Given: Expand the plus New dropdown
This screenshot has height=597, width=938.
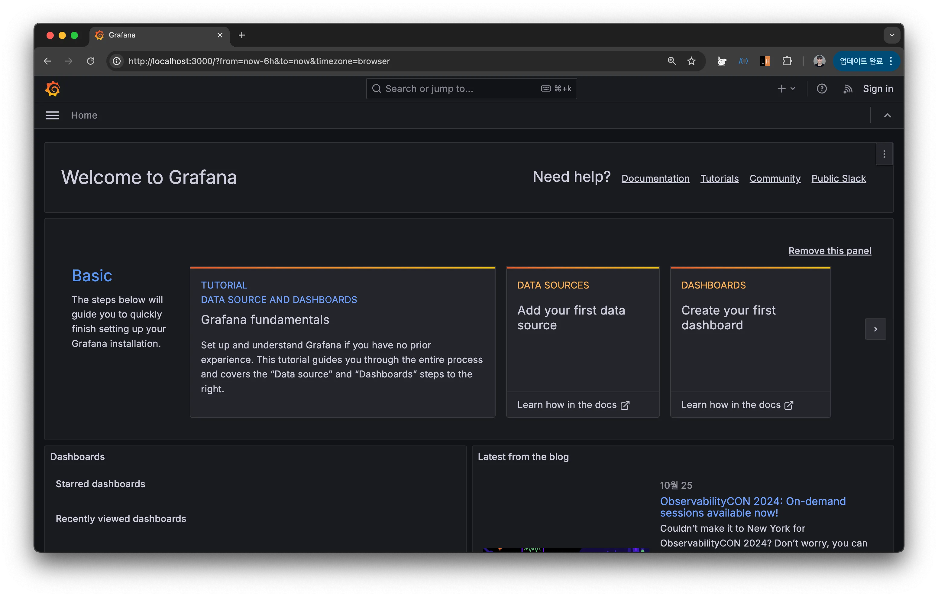Looking at the screenshot, I should [x=786, y=89].
